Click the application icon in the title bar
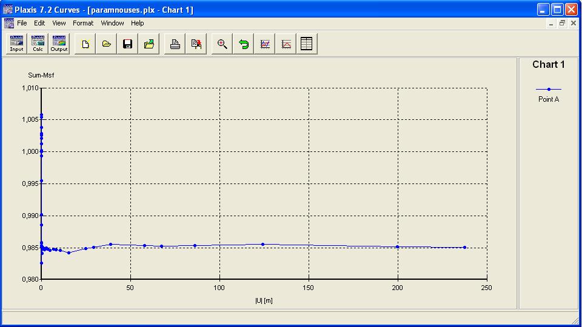Screen dimensions: 582x327 tap(7, 9)
